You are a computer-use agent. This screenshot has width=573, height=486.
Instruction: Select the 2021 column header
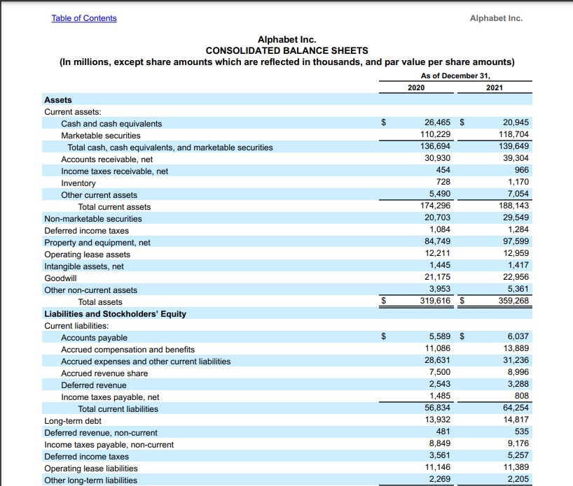point(494,87)
